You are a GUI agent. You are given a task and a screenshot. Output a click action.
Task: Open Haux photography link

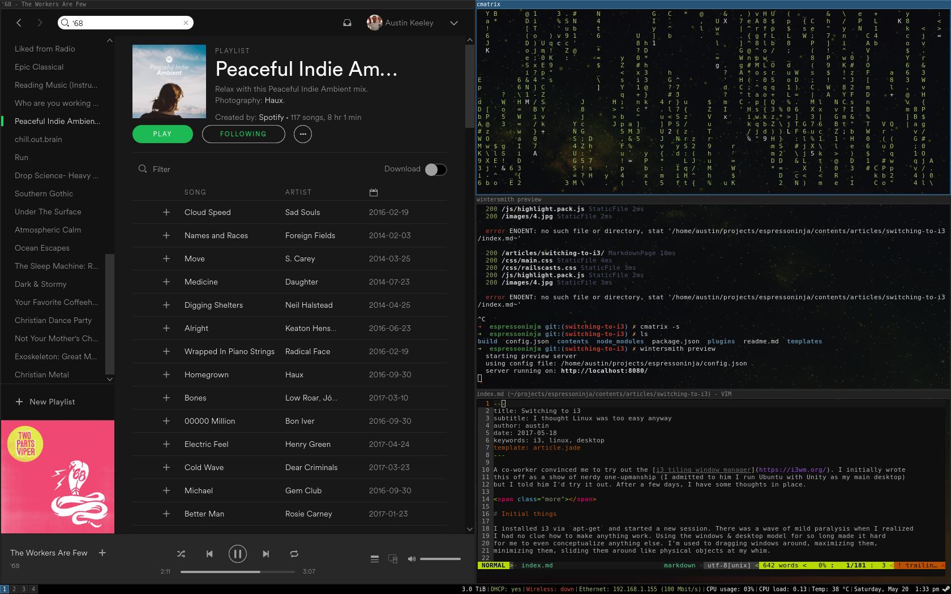[273, 100]
